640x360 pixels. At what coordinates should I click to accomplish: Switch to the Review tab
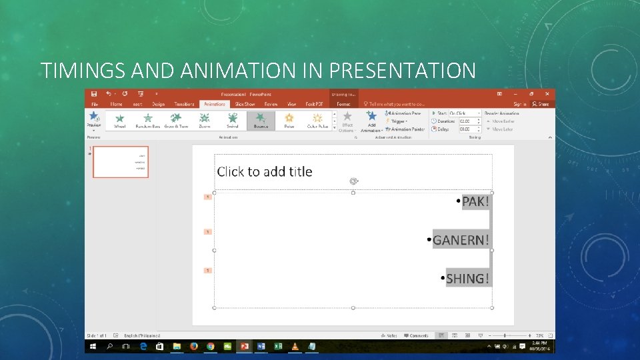(x=271, y=104)
